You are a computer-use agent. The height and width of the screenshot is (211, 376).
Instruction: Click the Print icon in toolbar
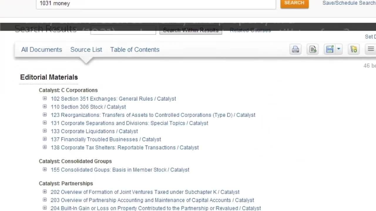(295, 50)
